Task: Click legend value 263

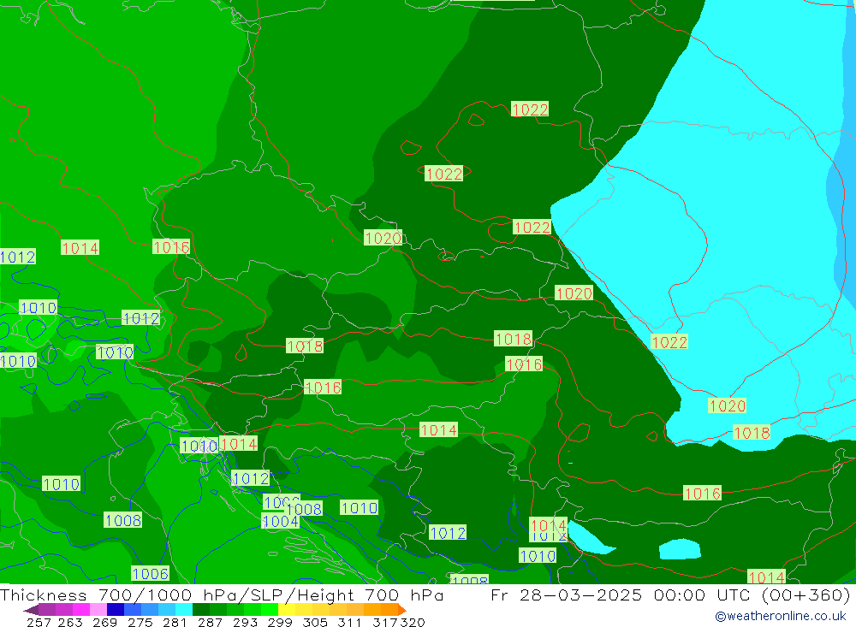Action: (70, 623)
